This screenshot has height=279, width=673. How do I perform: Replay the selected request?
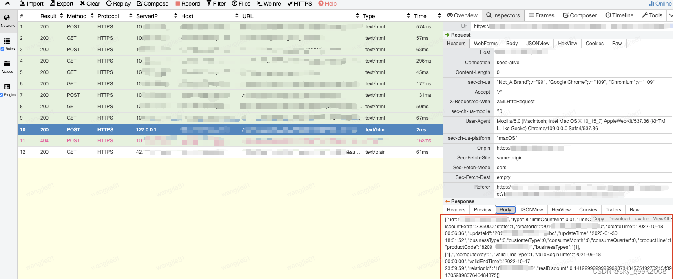tap(118, 4)
